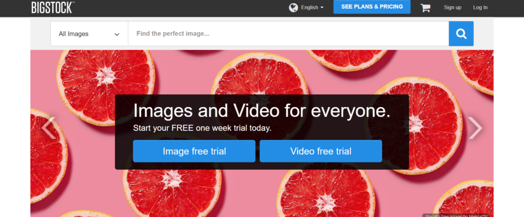
Task: Click the globe language icon
Action: [293, 7]
